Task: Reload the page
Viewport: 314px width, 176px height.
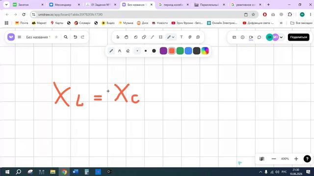Action: (x=24, y=14)
